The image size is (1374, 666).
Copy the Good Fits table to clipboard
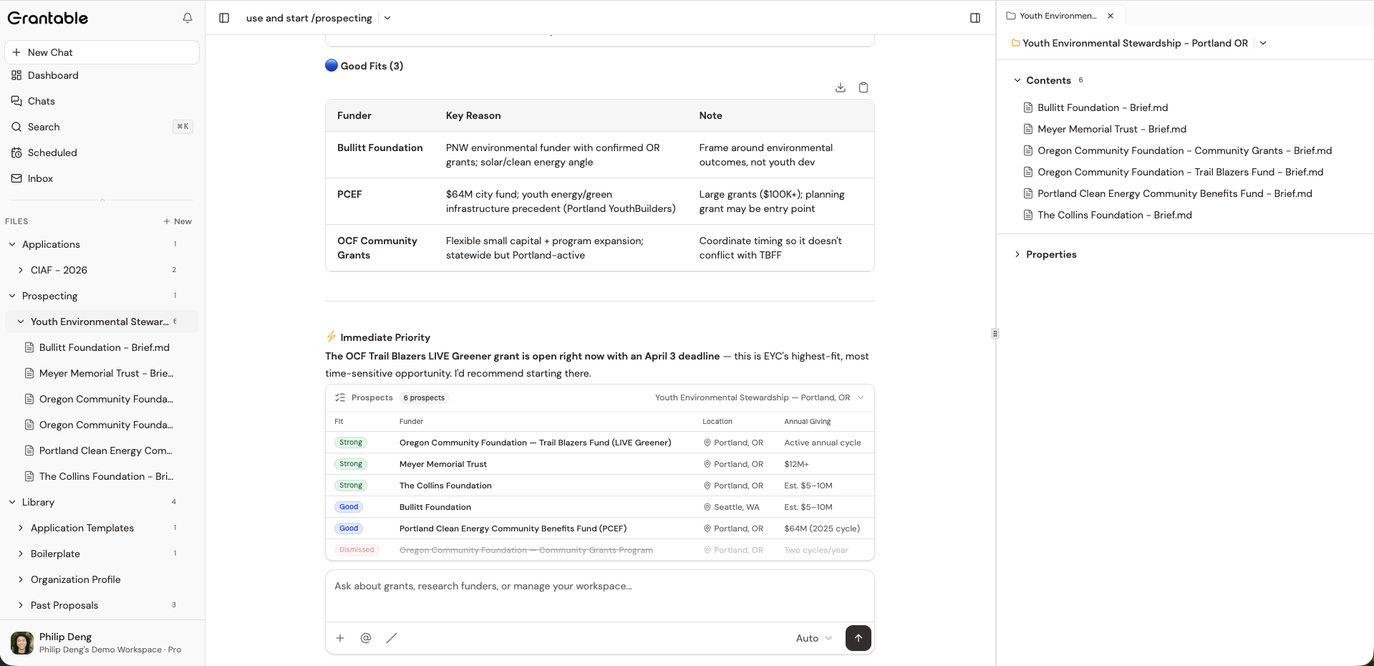pos(863,87)
